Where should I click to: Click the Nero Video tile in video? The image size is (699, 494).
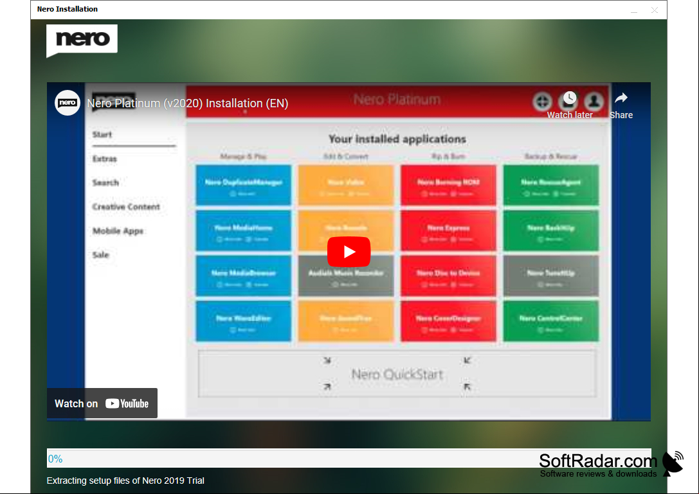[x=346, y=185]
